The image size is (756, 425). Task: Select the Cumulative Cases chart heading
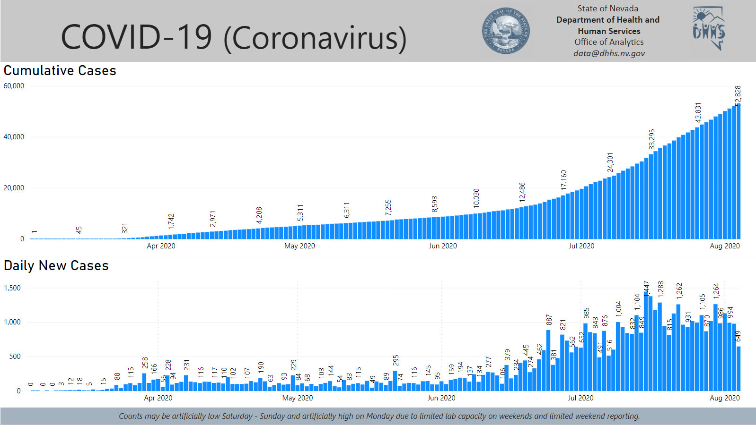(x=60, y=71)
